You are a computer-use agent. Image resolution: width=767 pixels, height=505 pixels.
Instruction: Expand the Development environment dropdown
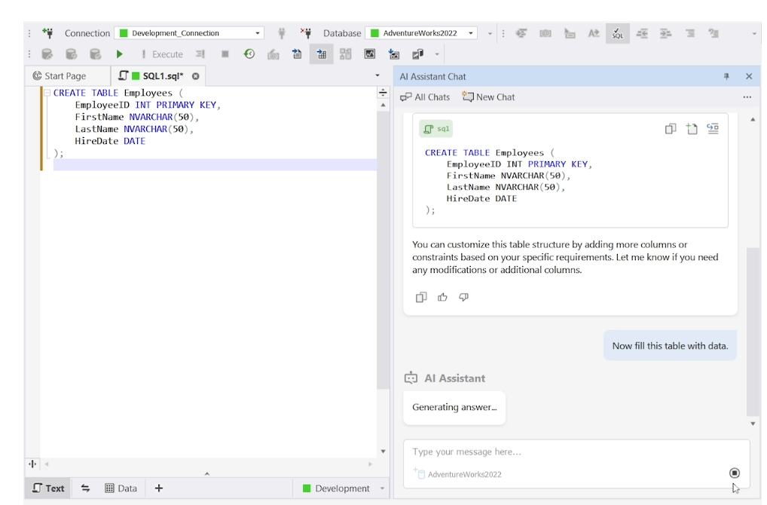[x=382, y=488]
